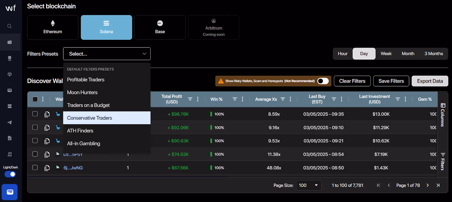Check the $90.63K profit row checkbox

35,141
